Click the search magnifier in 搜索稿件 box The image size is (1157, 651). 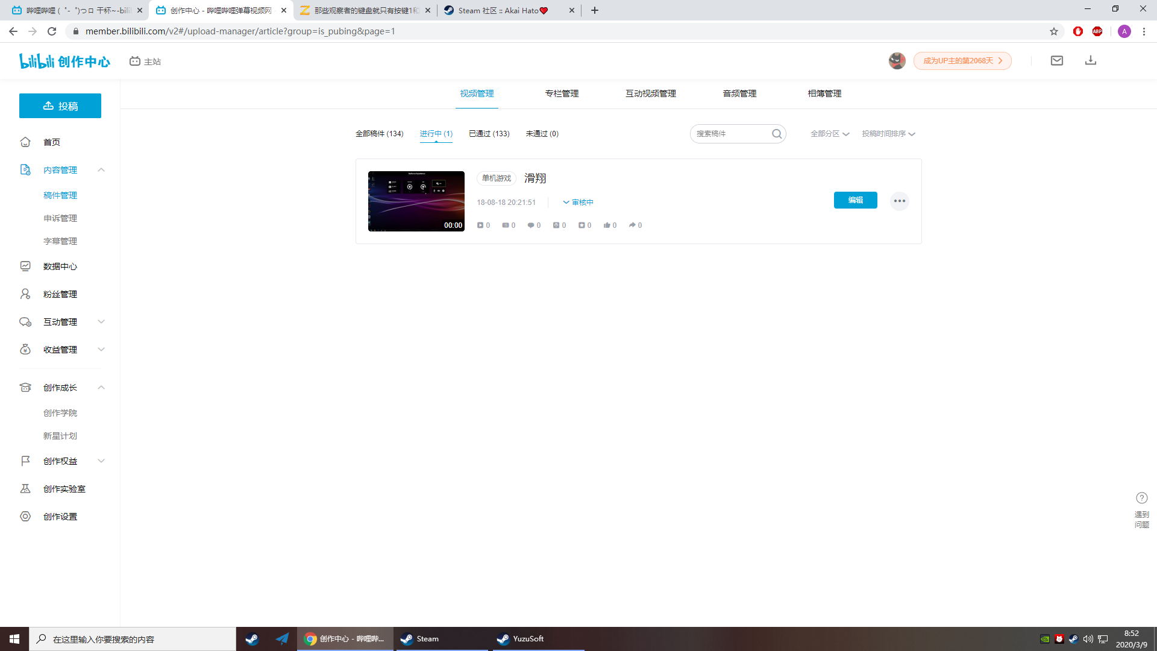777,134
